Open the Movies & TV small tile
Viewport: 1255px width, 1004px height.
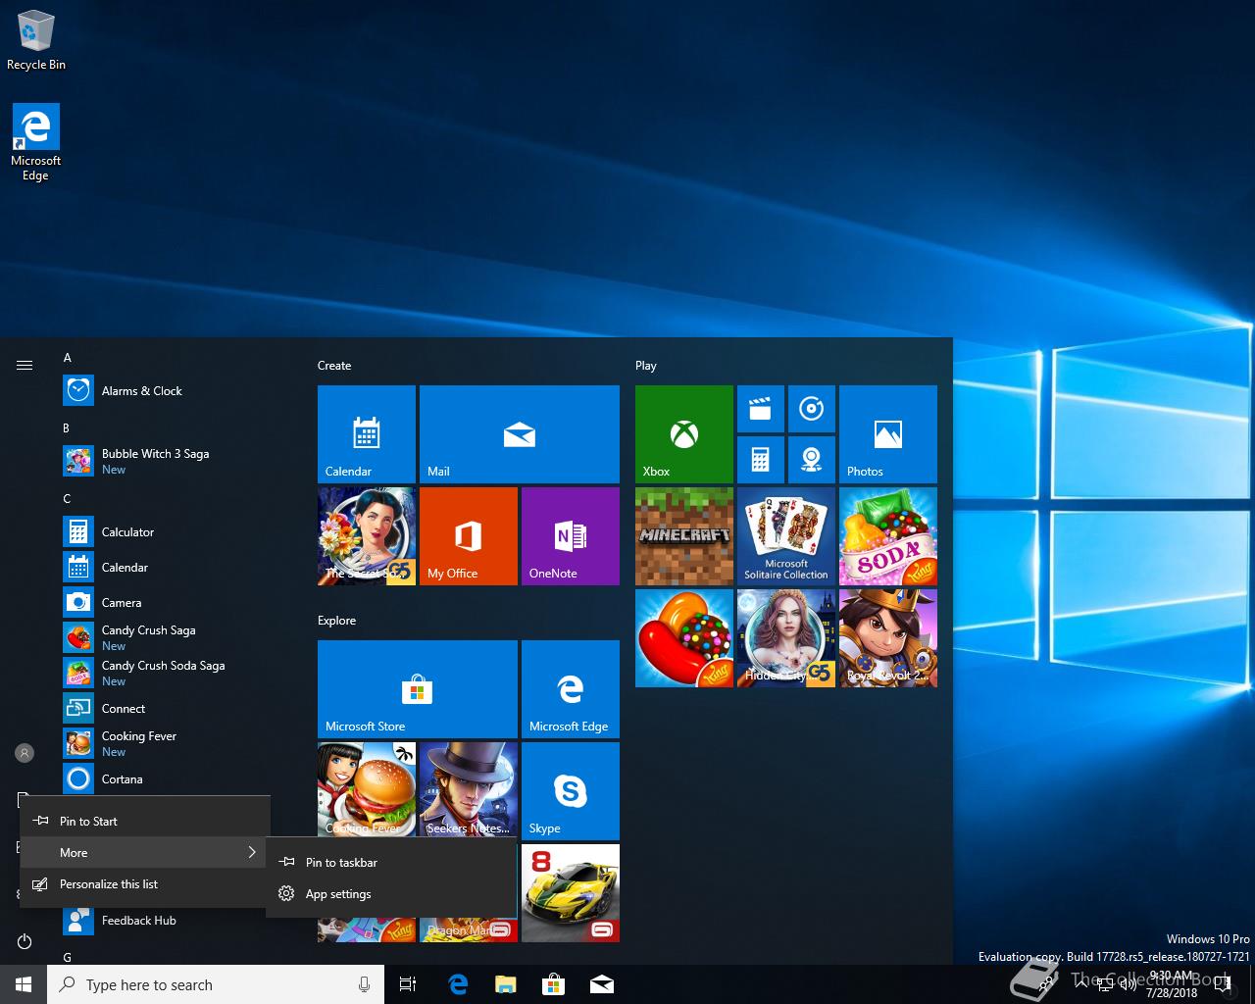coord(761,409)
